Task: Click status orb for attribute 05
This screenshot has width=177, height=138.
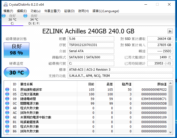Action: click(7, 94)
